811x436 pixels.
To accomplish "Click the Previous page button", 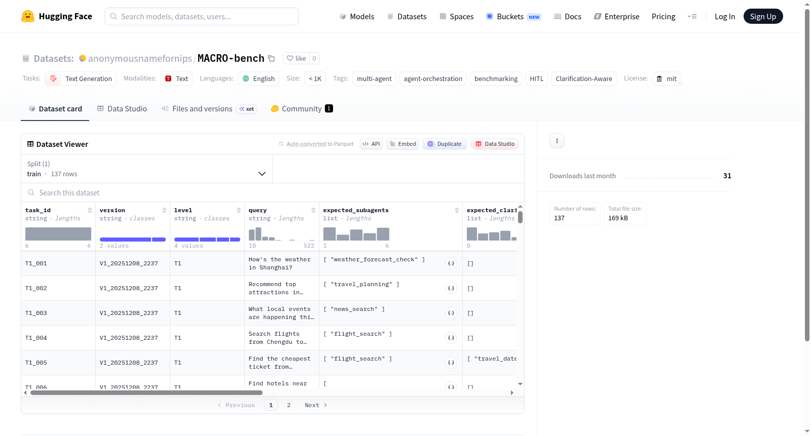I will pyautogui.click(x=236, y=405).
